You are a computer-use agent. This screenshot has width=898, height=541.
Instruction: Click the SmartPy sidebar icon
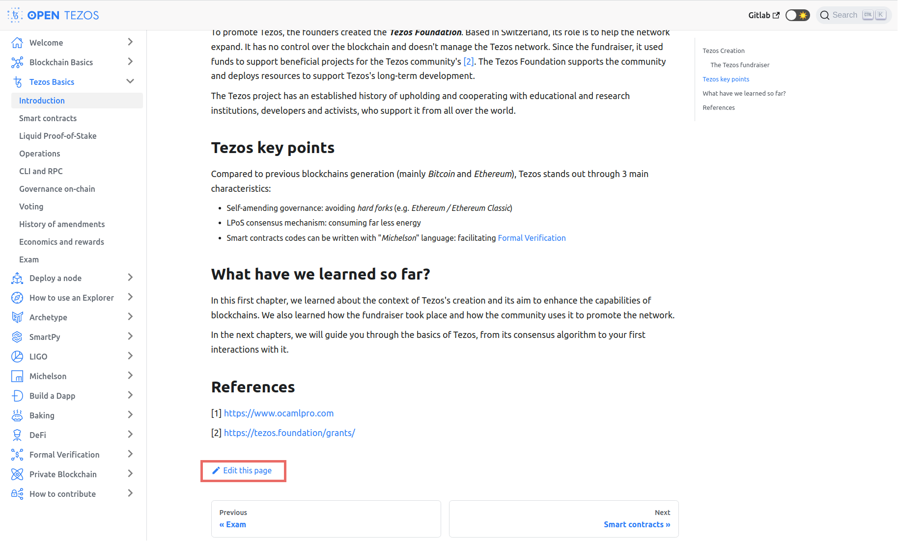(17, 337)
